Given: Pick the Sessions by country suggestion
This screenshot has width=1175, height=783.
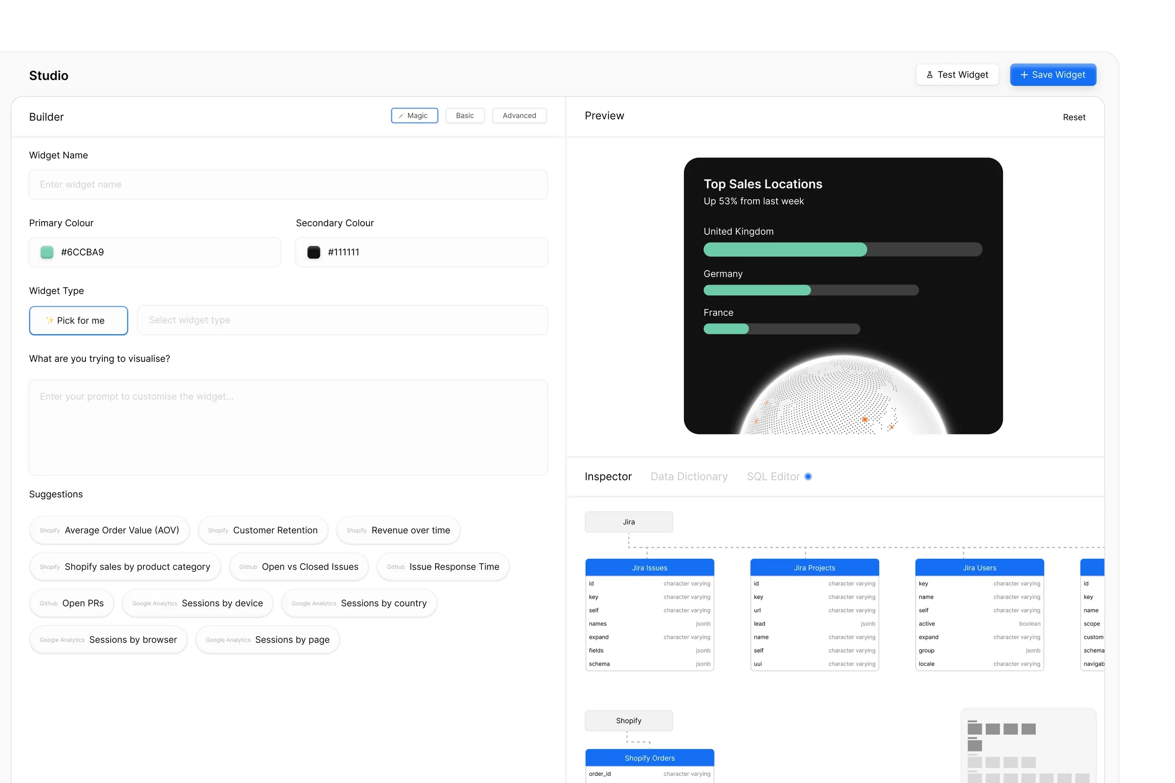Looking at the screenshot, I should [x=359, y=603].
